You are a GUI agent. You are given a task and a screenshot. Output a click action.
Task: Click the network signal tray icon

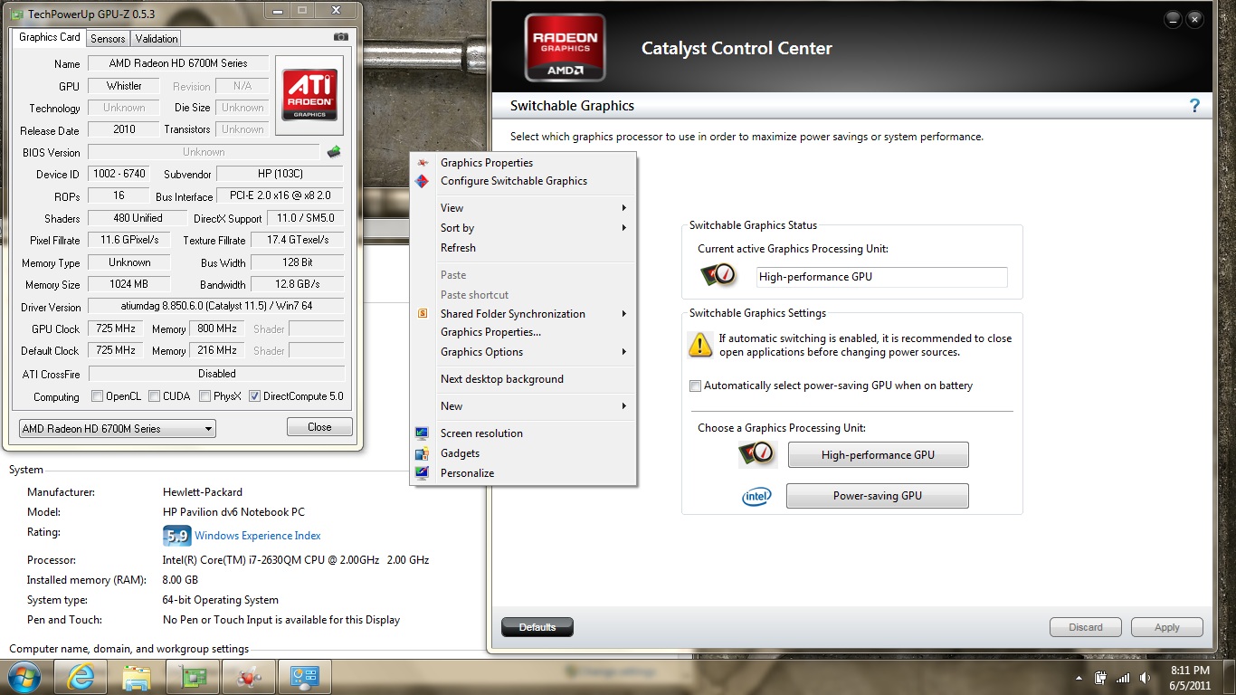pyautogui.click(x=1123, y=678)
